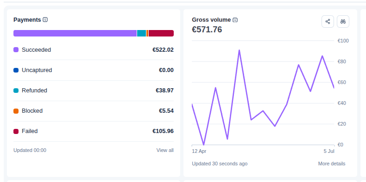
Task: Click the Succeeded legend swatch
Action: pos(16,50)
